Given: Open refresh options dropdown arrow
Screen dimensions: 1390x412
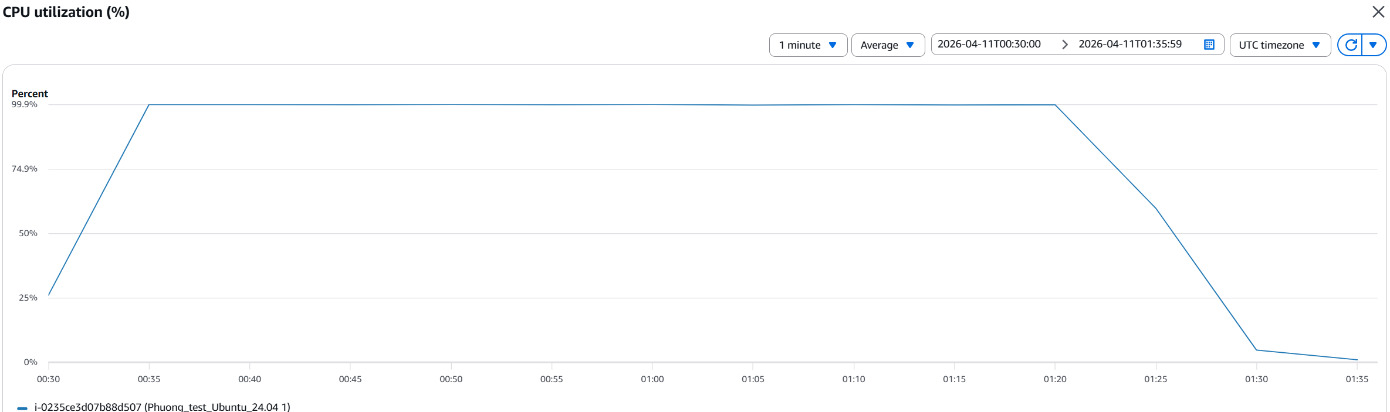Looking at the screenshot, I should coord(1373,45).
